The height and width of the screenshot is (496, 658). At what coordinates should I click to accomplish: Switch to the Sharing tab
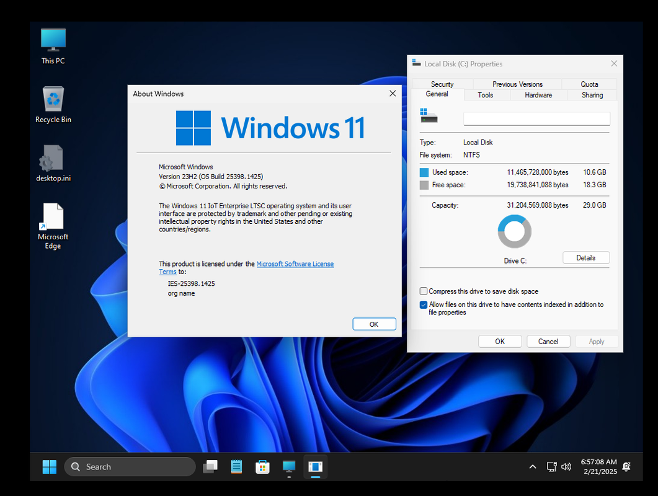pyautogui.click(x=592, y=95)
